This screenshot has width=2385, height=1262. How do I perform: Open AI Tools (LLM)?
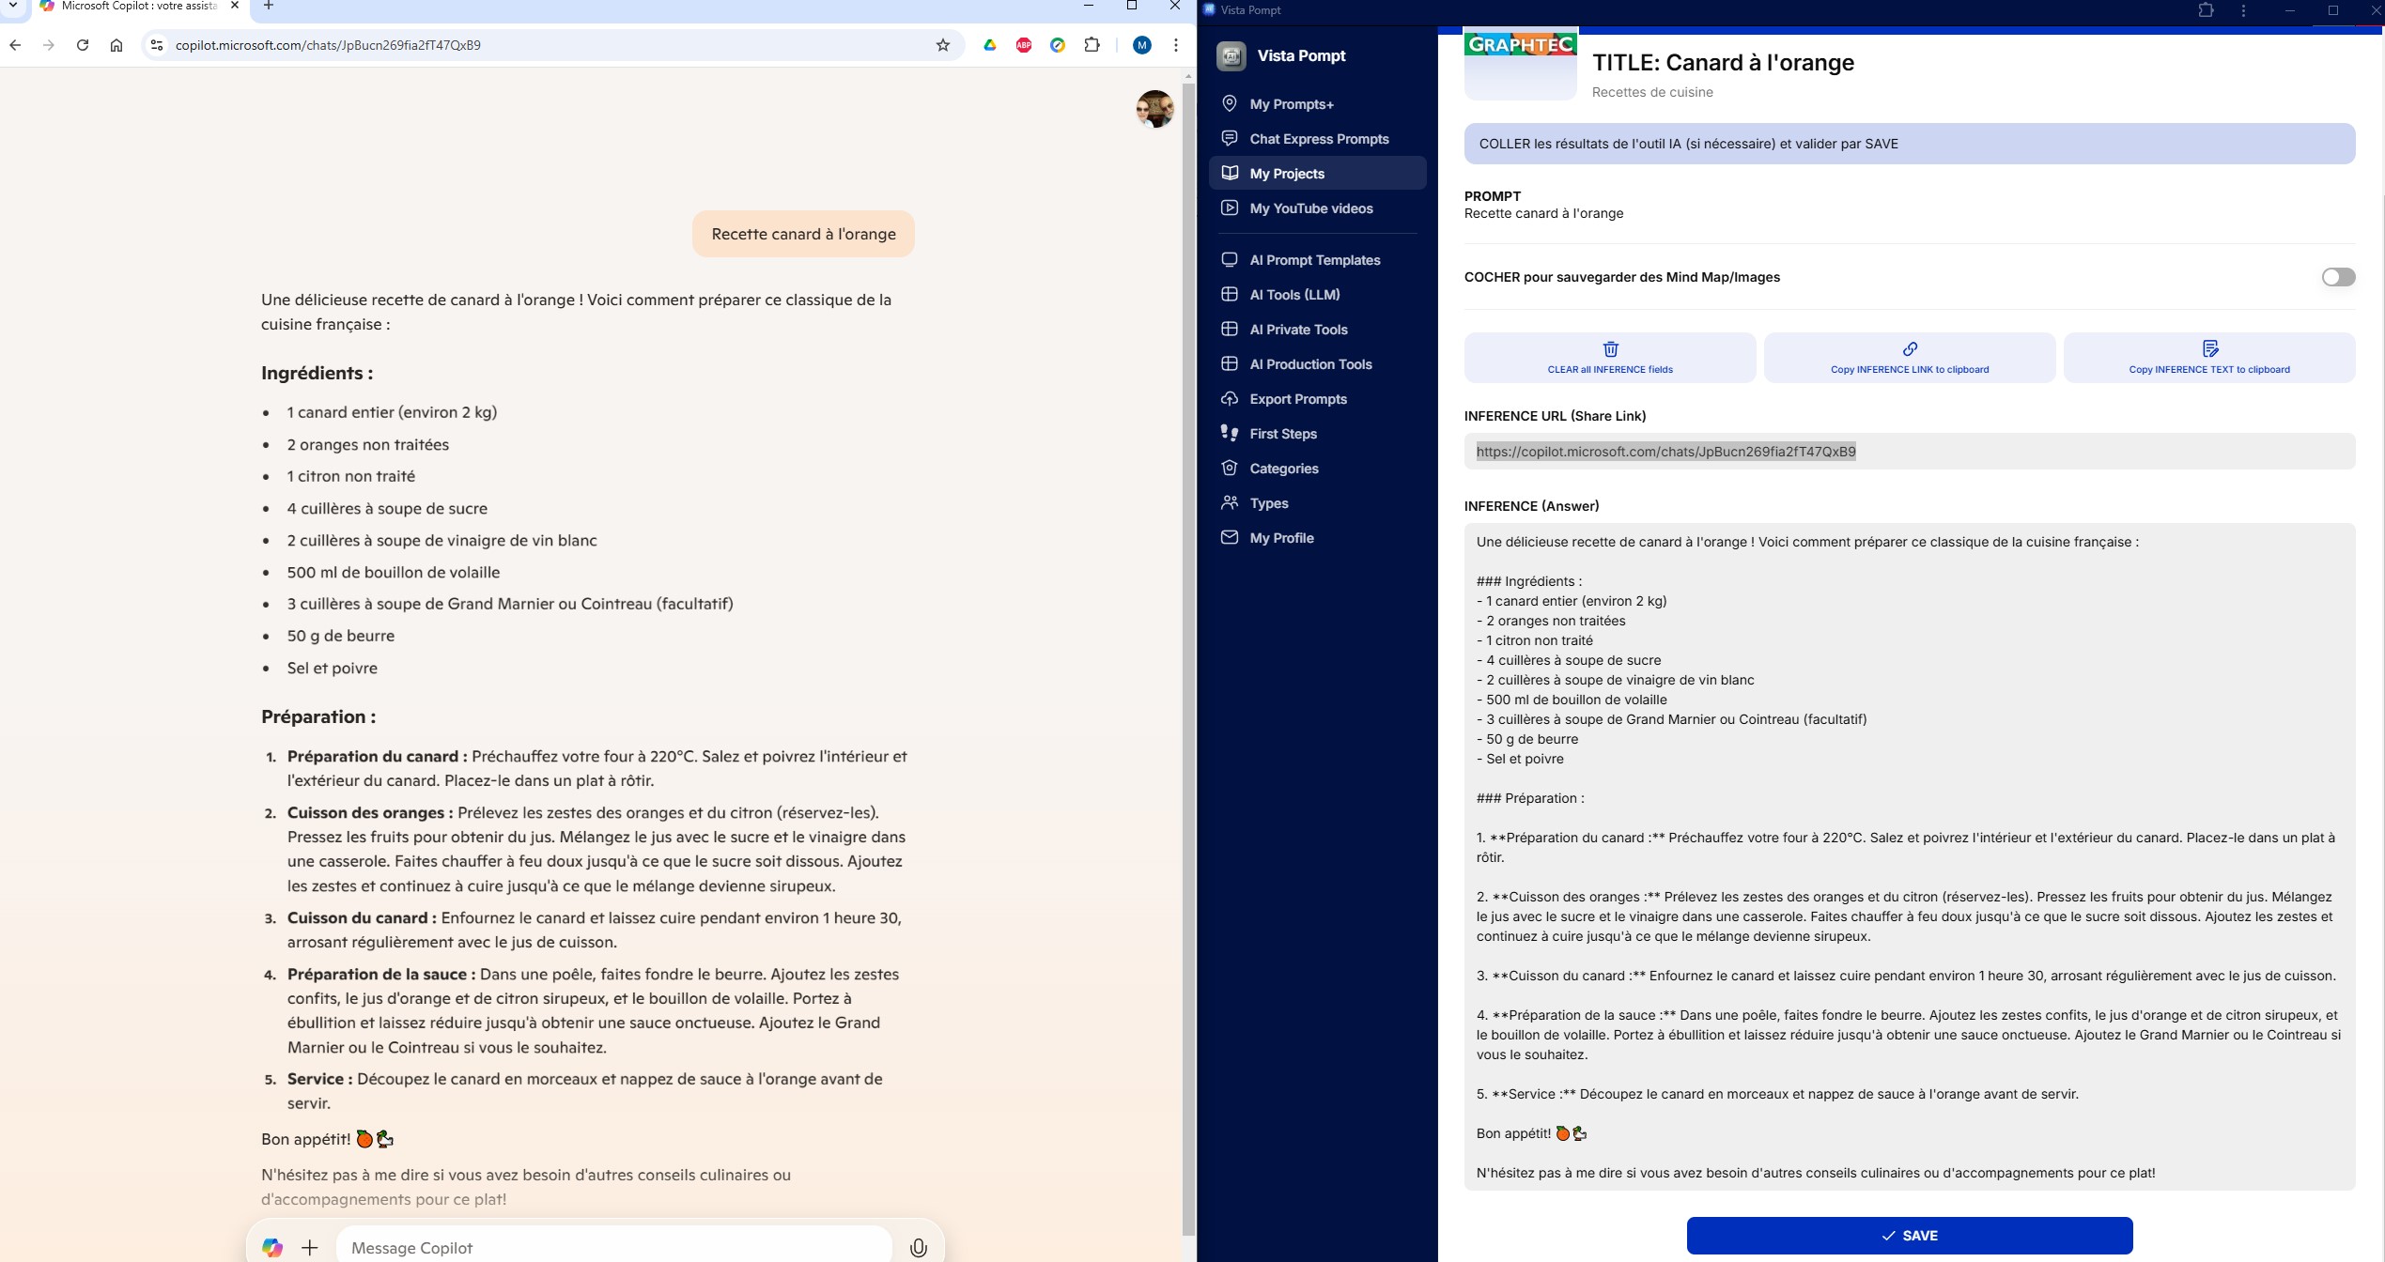pyautogui.click(x=1317, y=295)
